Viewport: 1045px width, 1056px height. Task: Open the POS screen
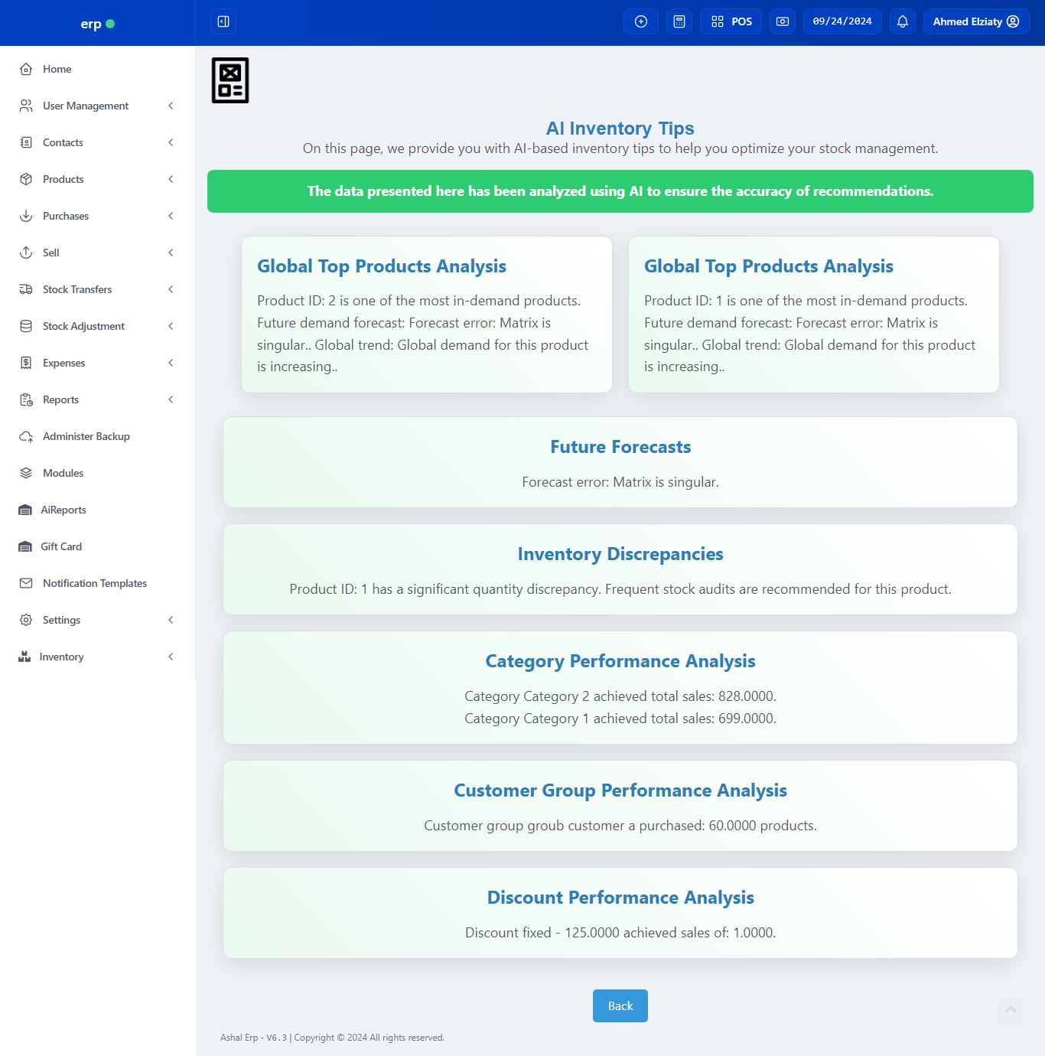coord(731,21)
